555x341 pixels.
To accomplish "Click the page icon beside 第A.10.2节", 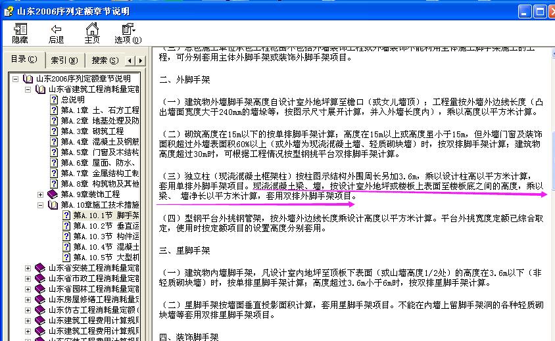I will [x=66, y=226].
